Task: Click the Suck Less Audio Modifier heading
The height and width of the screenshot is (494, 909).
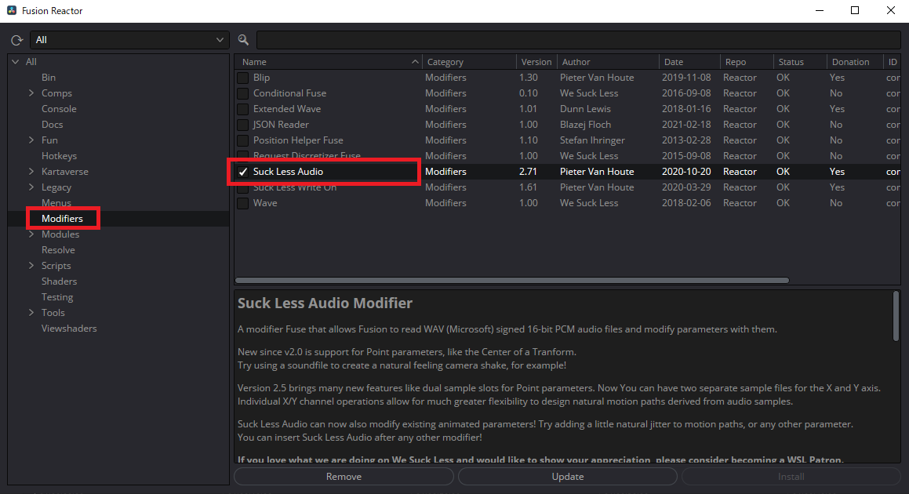Action: click(x=325, y=303)
